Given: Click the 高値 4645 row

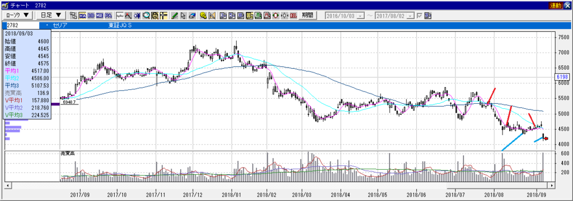Looking at the screenshot, I should pyautogui.click(x=27, y=49).
